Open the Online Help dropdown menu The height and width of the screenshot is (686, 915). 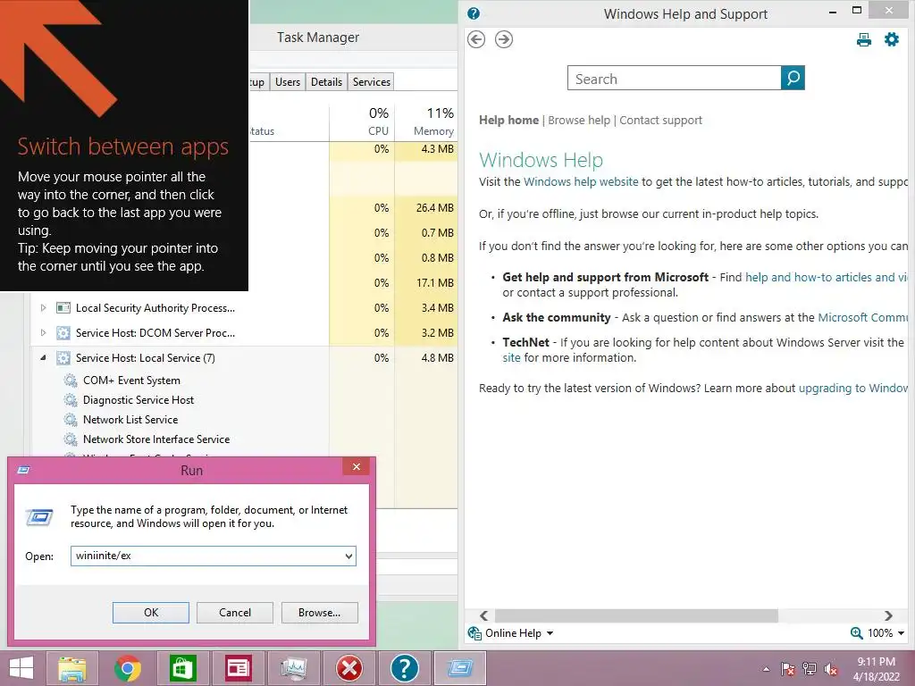[550, 633]
